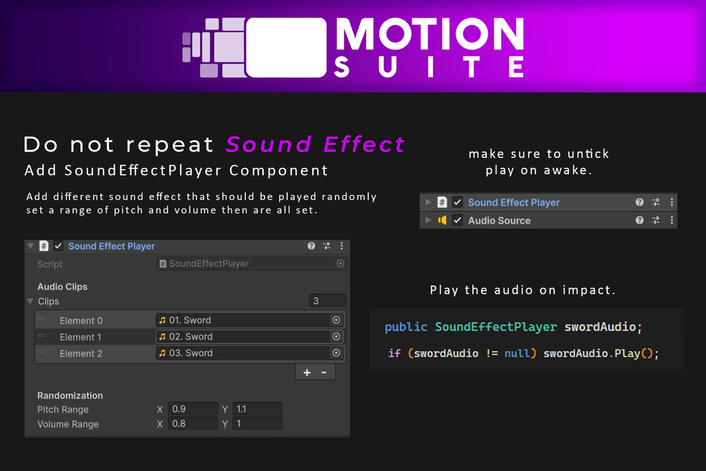
Task: Open the object picker for the Script field
Action: (x=341, y=264)
